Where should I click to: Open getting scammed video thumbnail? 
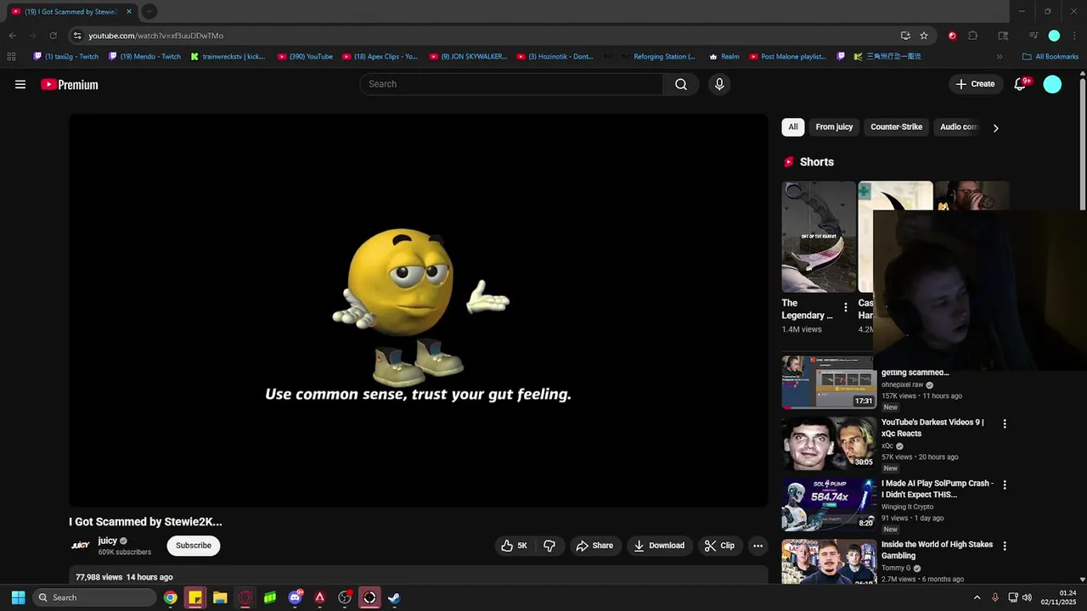(x=828, y=383)
